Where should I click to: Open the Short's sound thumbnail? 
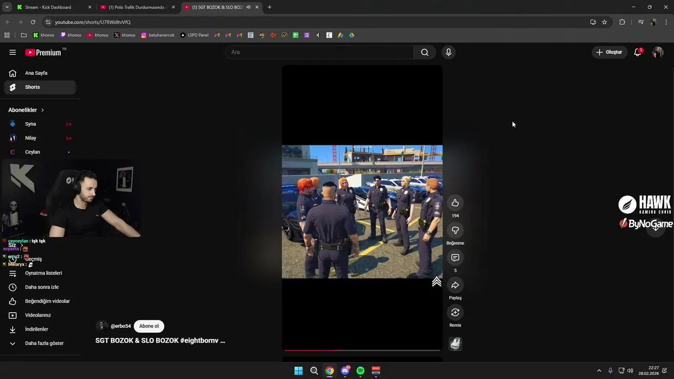[455, 344]
